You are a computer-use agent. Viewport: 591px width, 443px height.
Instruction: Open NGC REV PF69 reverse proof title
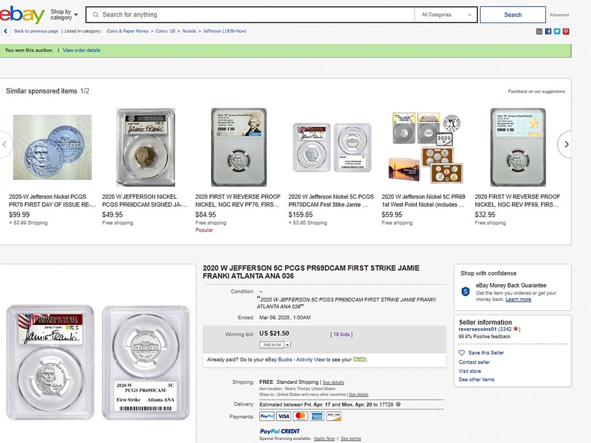pyautogui.click(x=518, y=201)
